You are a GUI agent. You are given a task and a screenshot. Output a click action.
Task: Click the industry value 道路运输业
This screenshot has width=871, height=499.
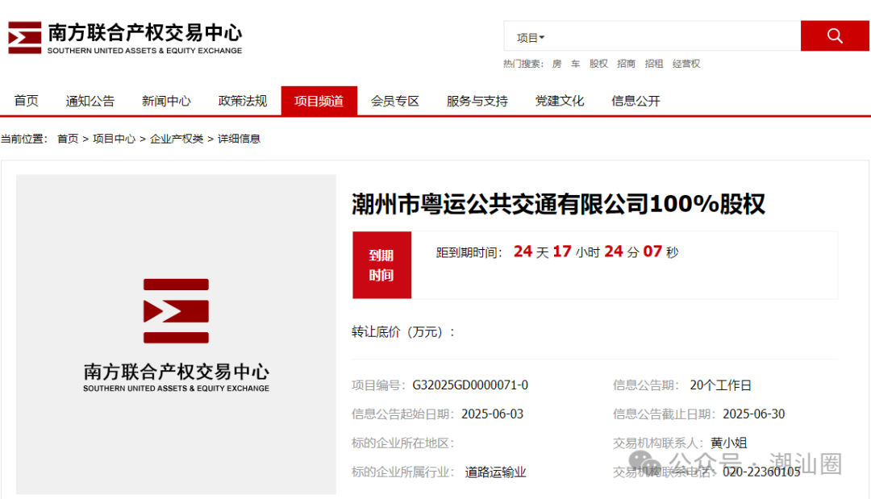(495, 472)
